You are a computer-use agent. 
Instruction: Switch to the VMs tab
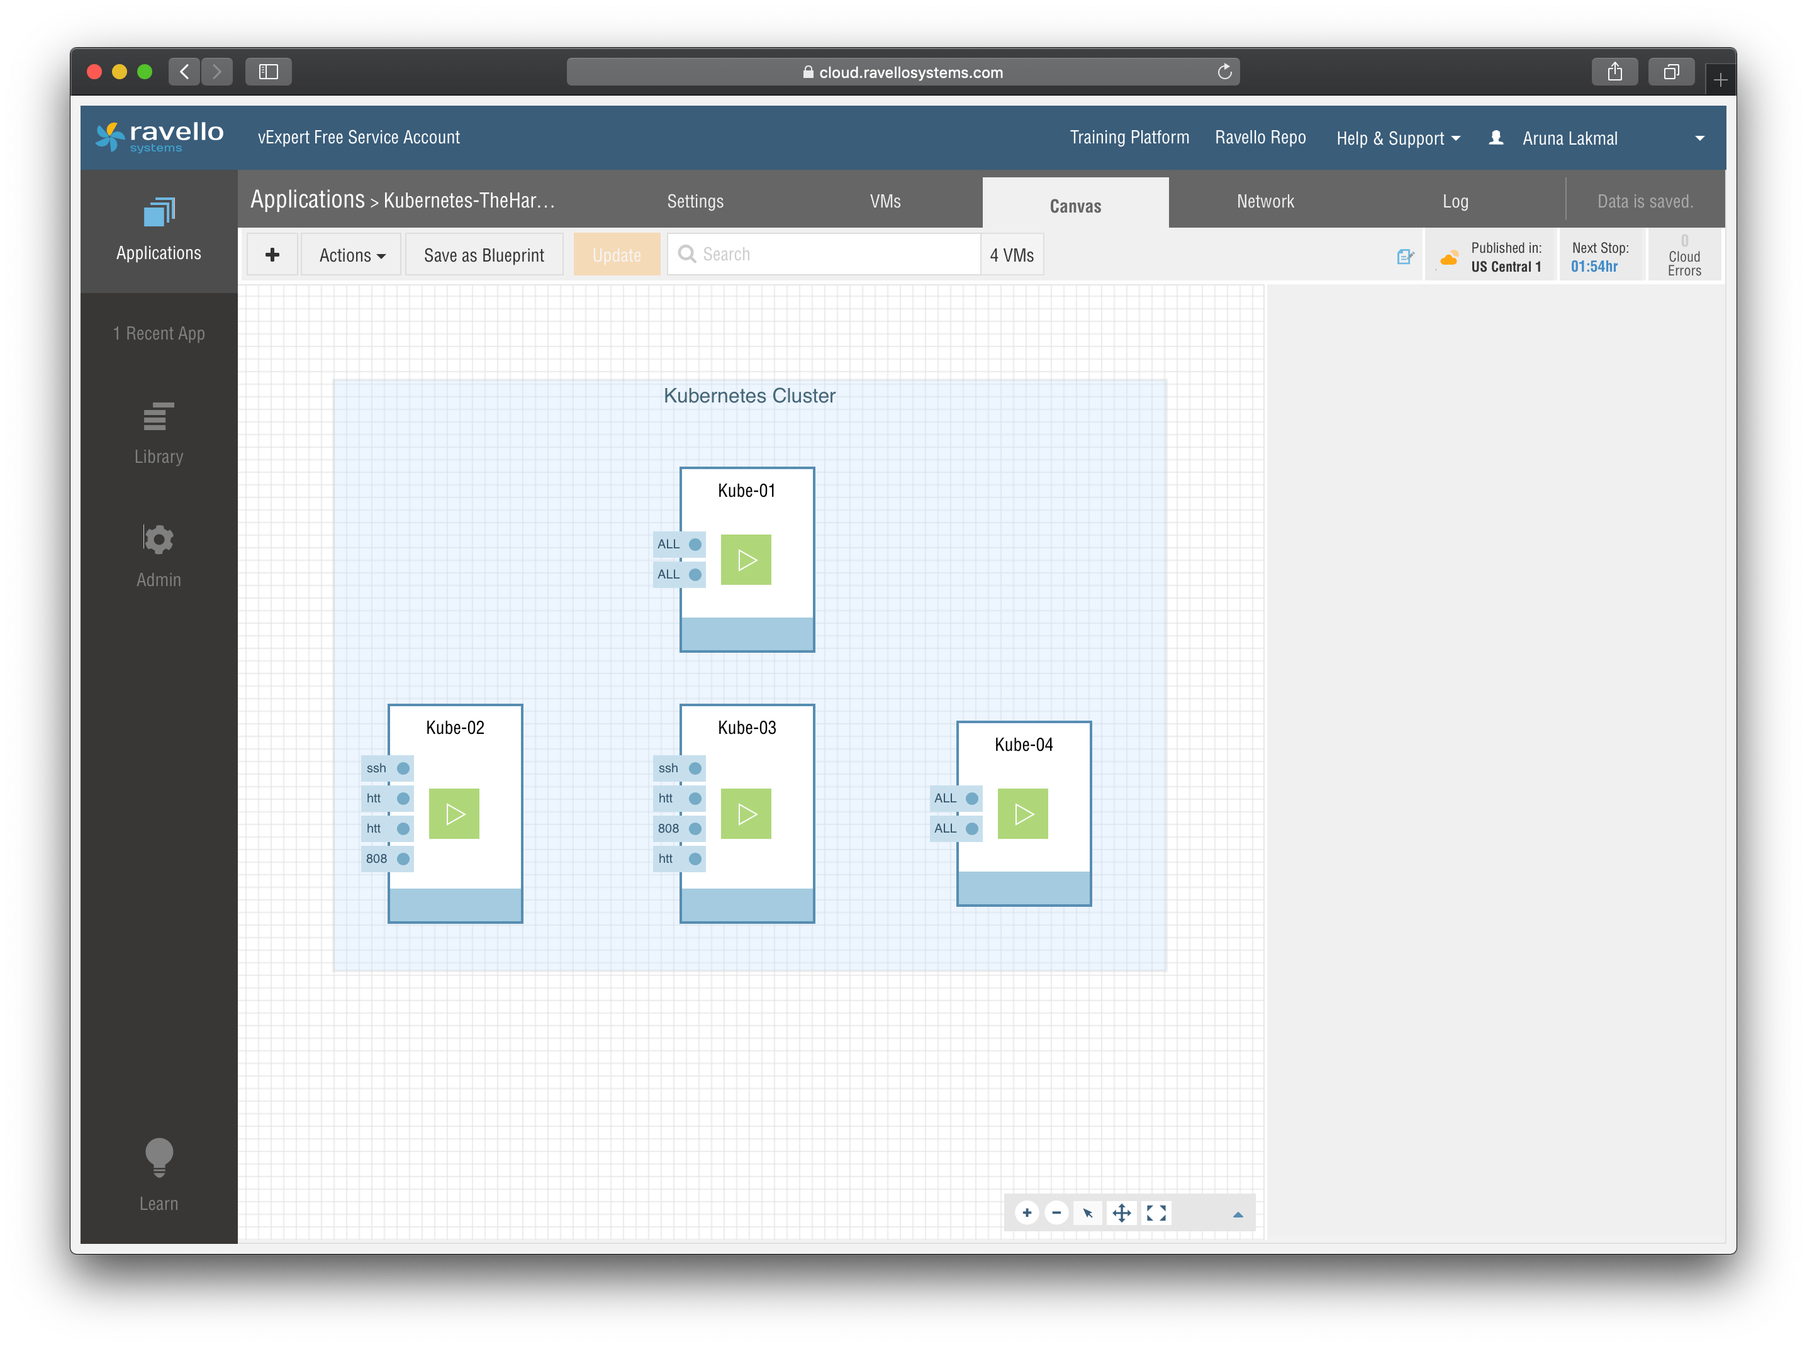[885, 201]
